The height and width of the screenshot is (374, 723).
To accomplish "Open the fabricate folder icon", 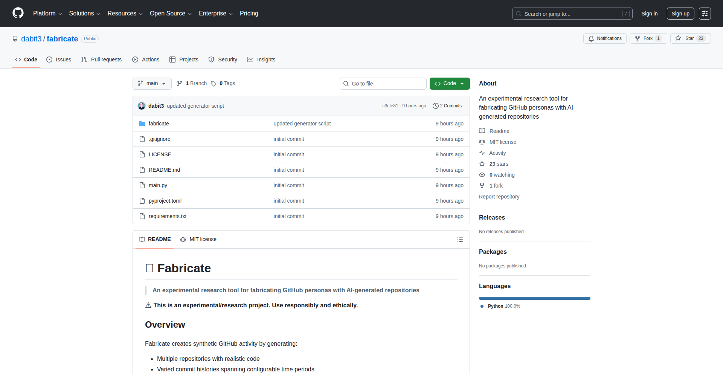I will tap(142, 123).
